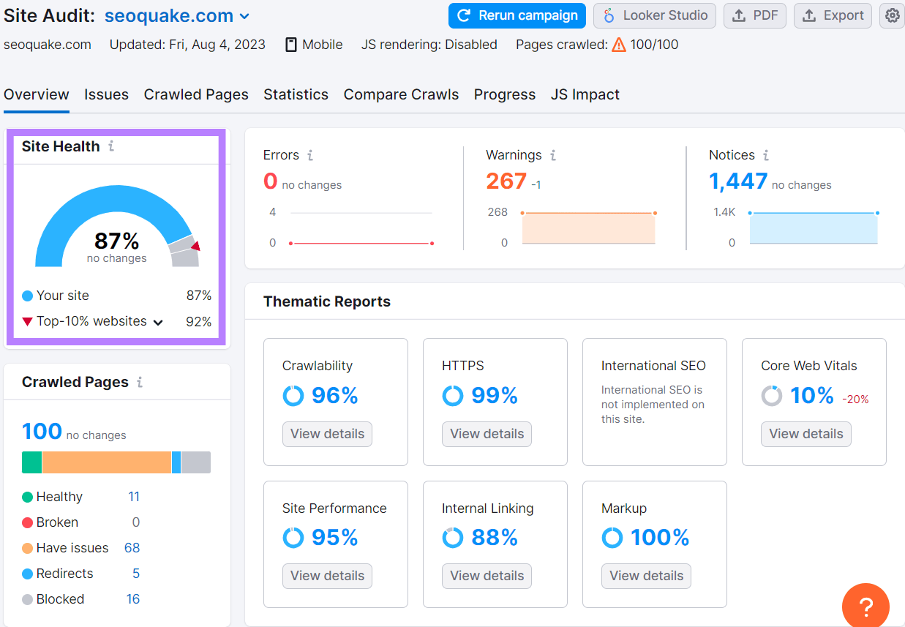The width and height of the screenshot is (905, 627).
Task: Click the Crawled Pages info icon
Action: point(140,382)
